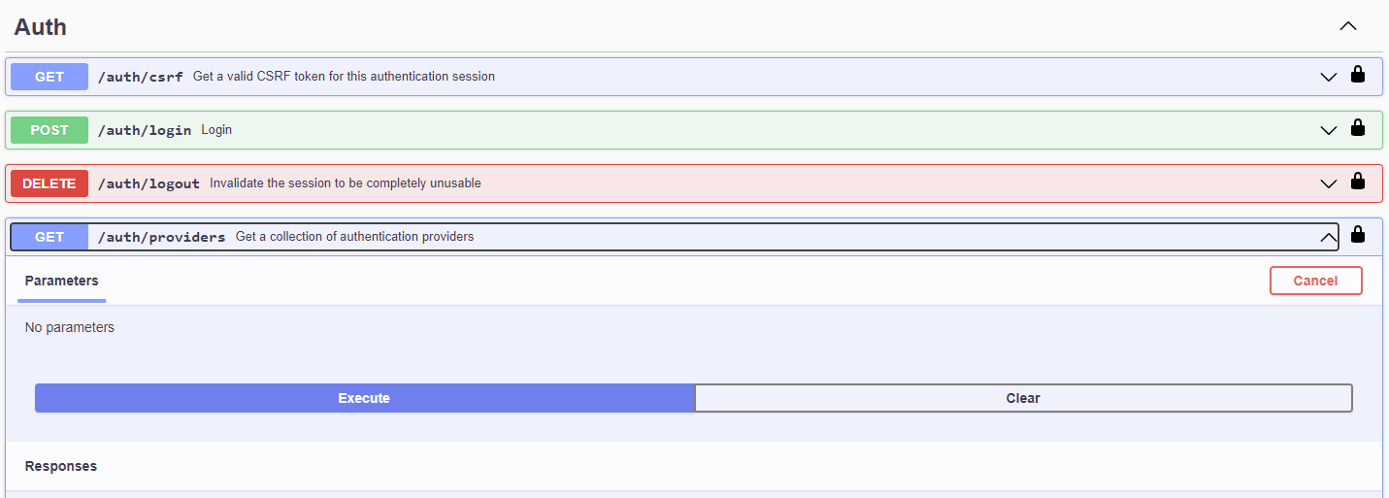The height and width of the screenshot is (498, 1389).
Task: Click lock icon on DELETE /auth/logout row
Action: tap(1358, 182)
